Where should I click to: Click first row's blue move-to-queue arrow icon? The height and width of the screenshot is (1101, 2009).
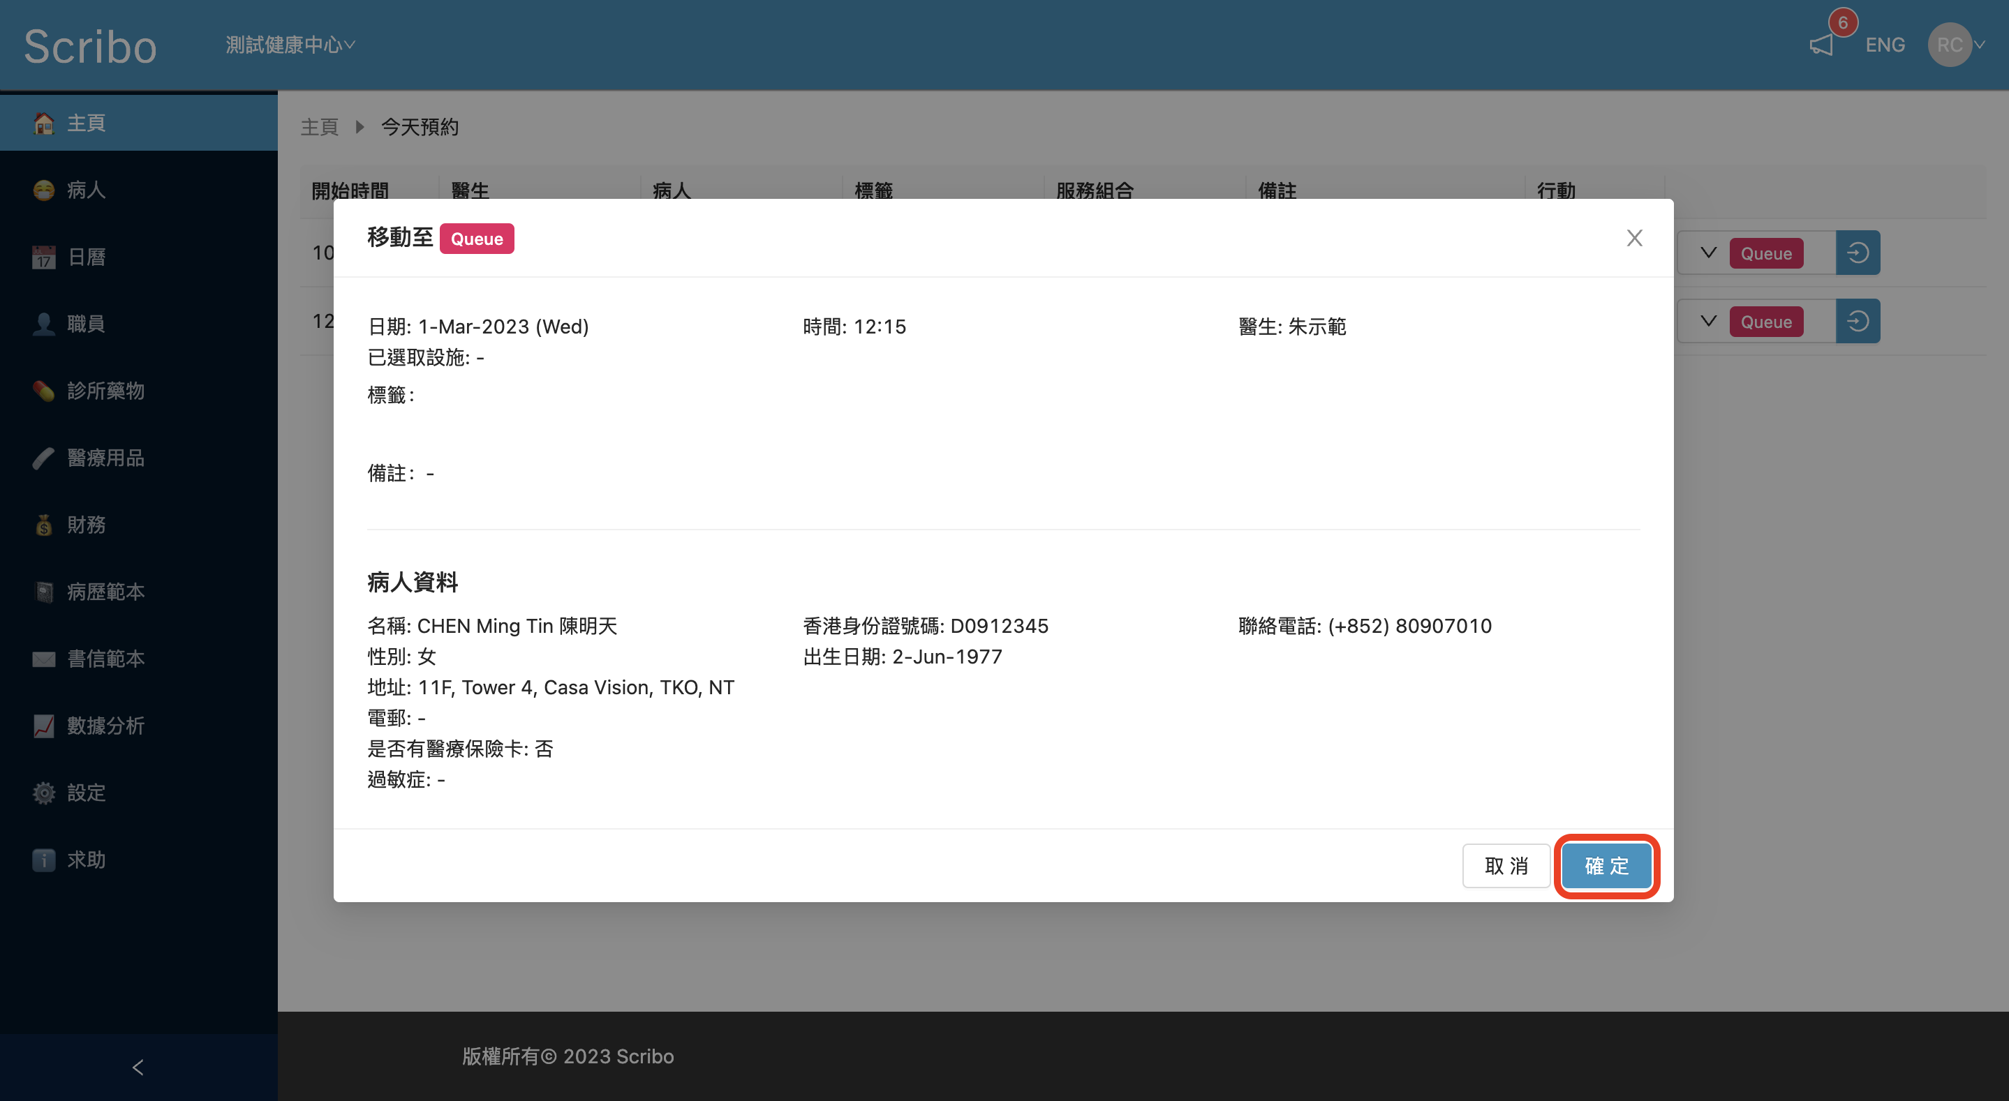[x=1858, y=253]
